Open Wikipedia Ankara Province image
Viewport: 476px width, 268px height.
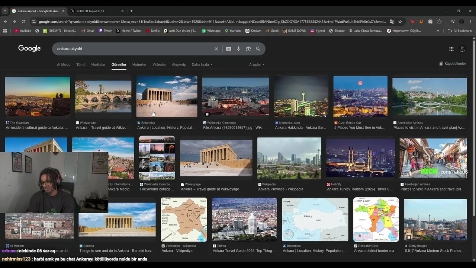289,158
